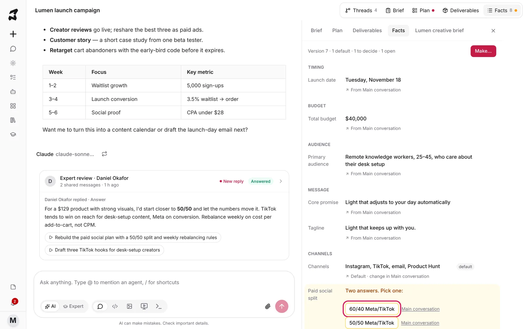Select the terminal prompt icon in composer
This screenshot has width=527, height=329.
(x=159, y=306)
